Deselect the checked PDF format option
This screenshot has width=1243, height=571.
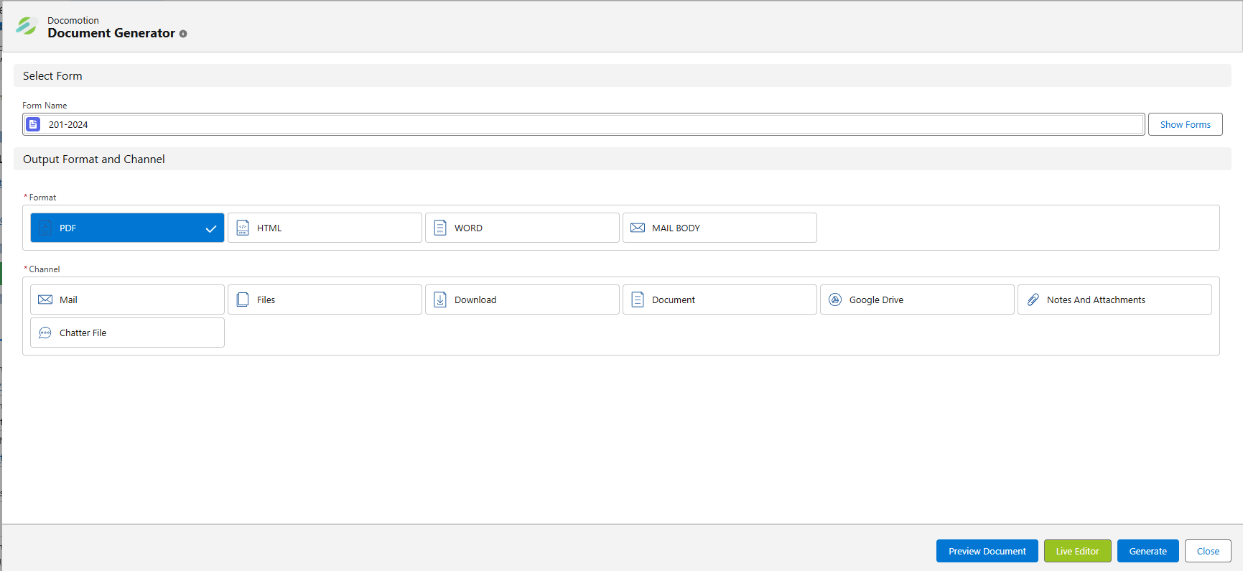pos(127,228)
